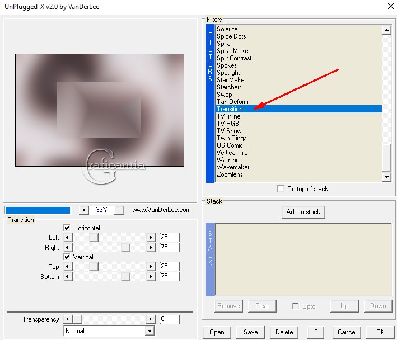Click the Open button
The width and height of the screenshot is (397, 340).
(x=217, y=332)
